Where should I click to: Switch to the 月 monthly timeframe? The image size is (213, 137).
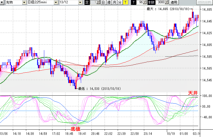[114, 2]
